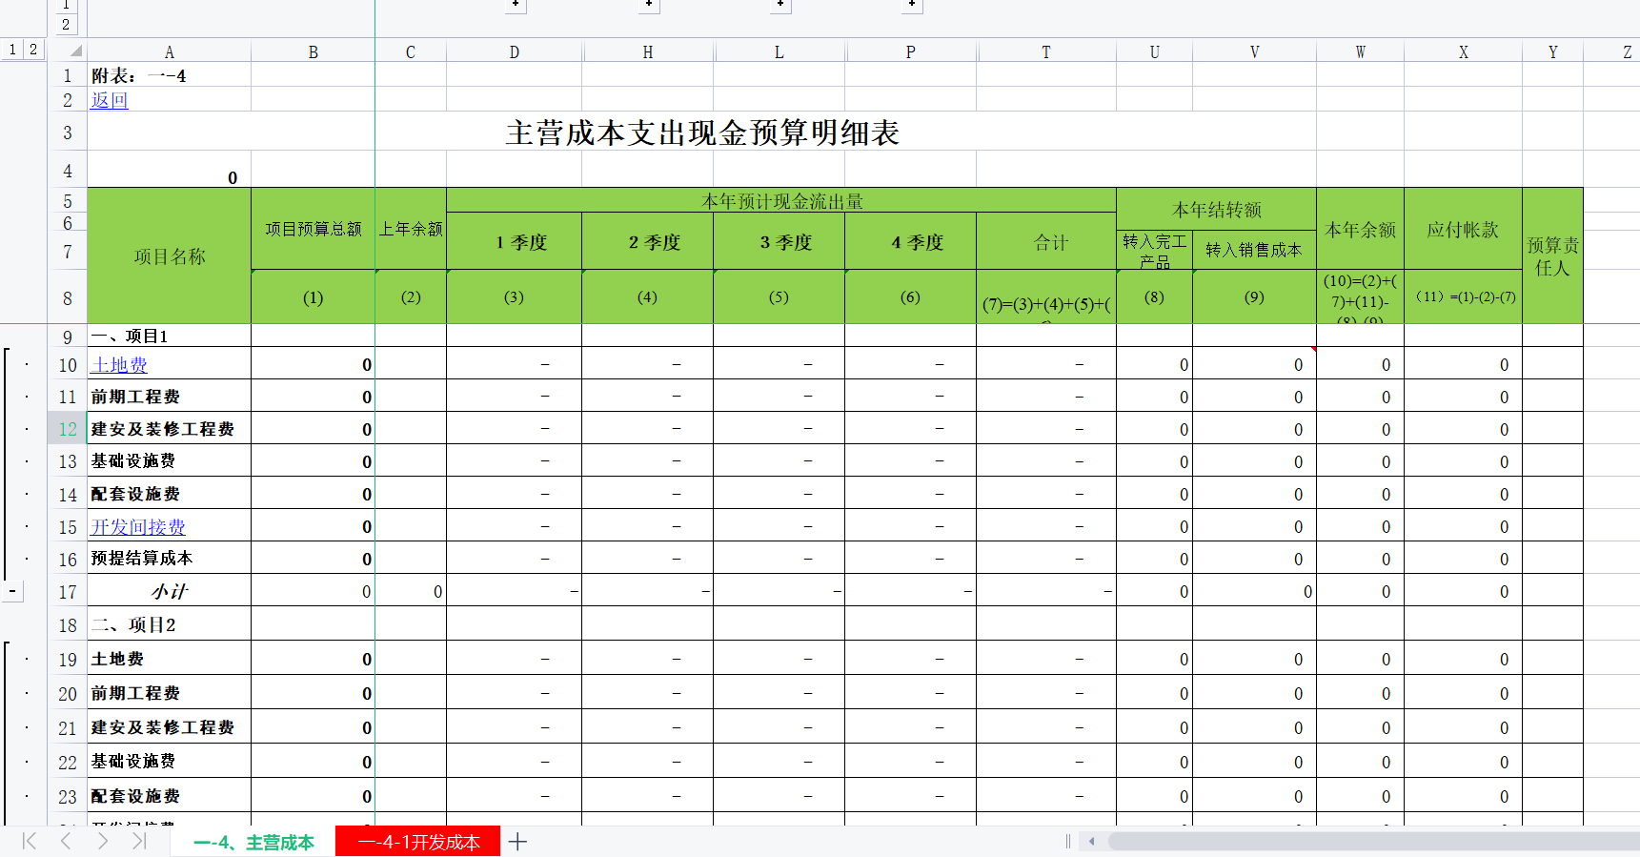Select the 上年余额 header cell

pyautogui.click(x=411, y=229)
